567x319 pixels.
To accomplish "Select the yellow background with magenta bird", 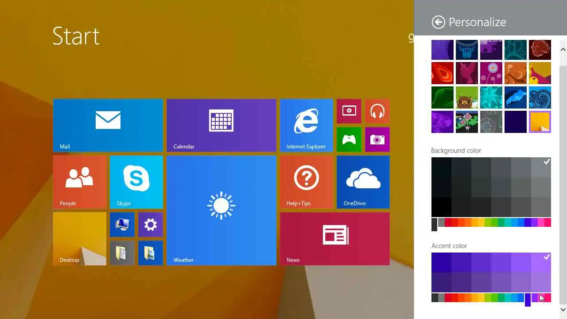I will click(x=540, y=73).
